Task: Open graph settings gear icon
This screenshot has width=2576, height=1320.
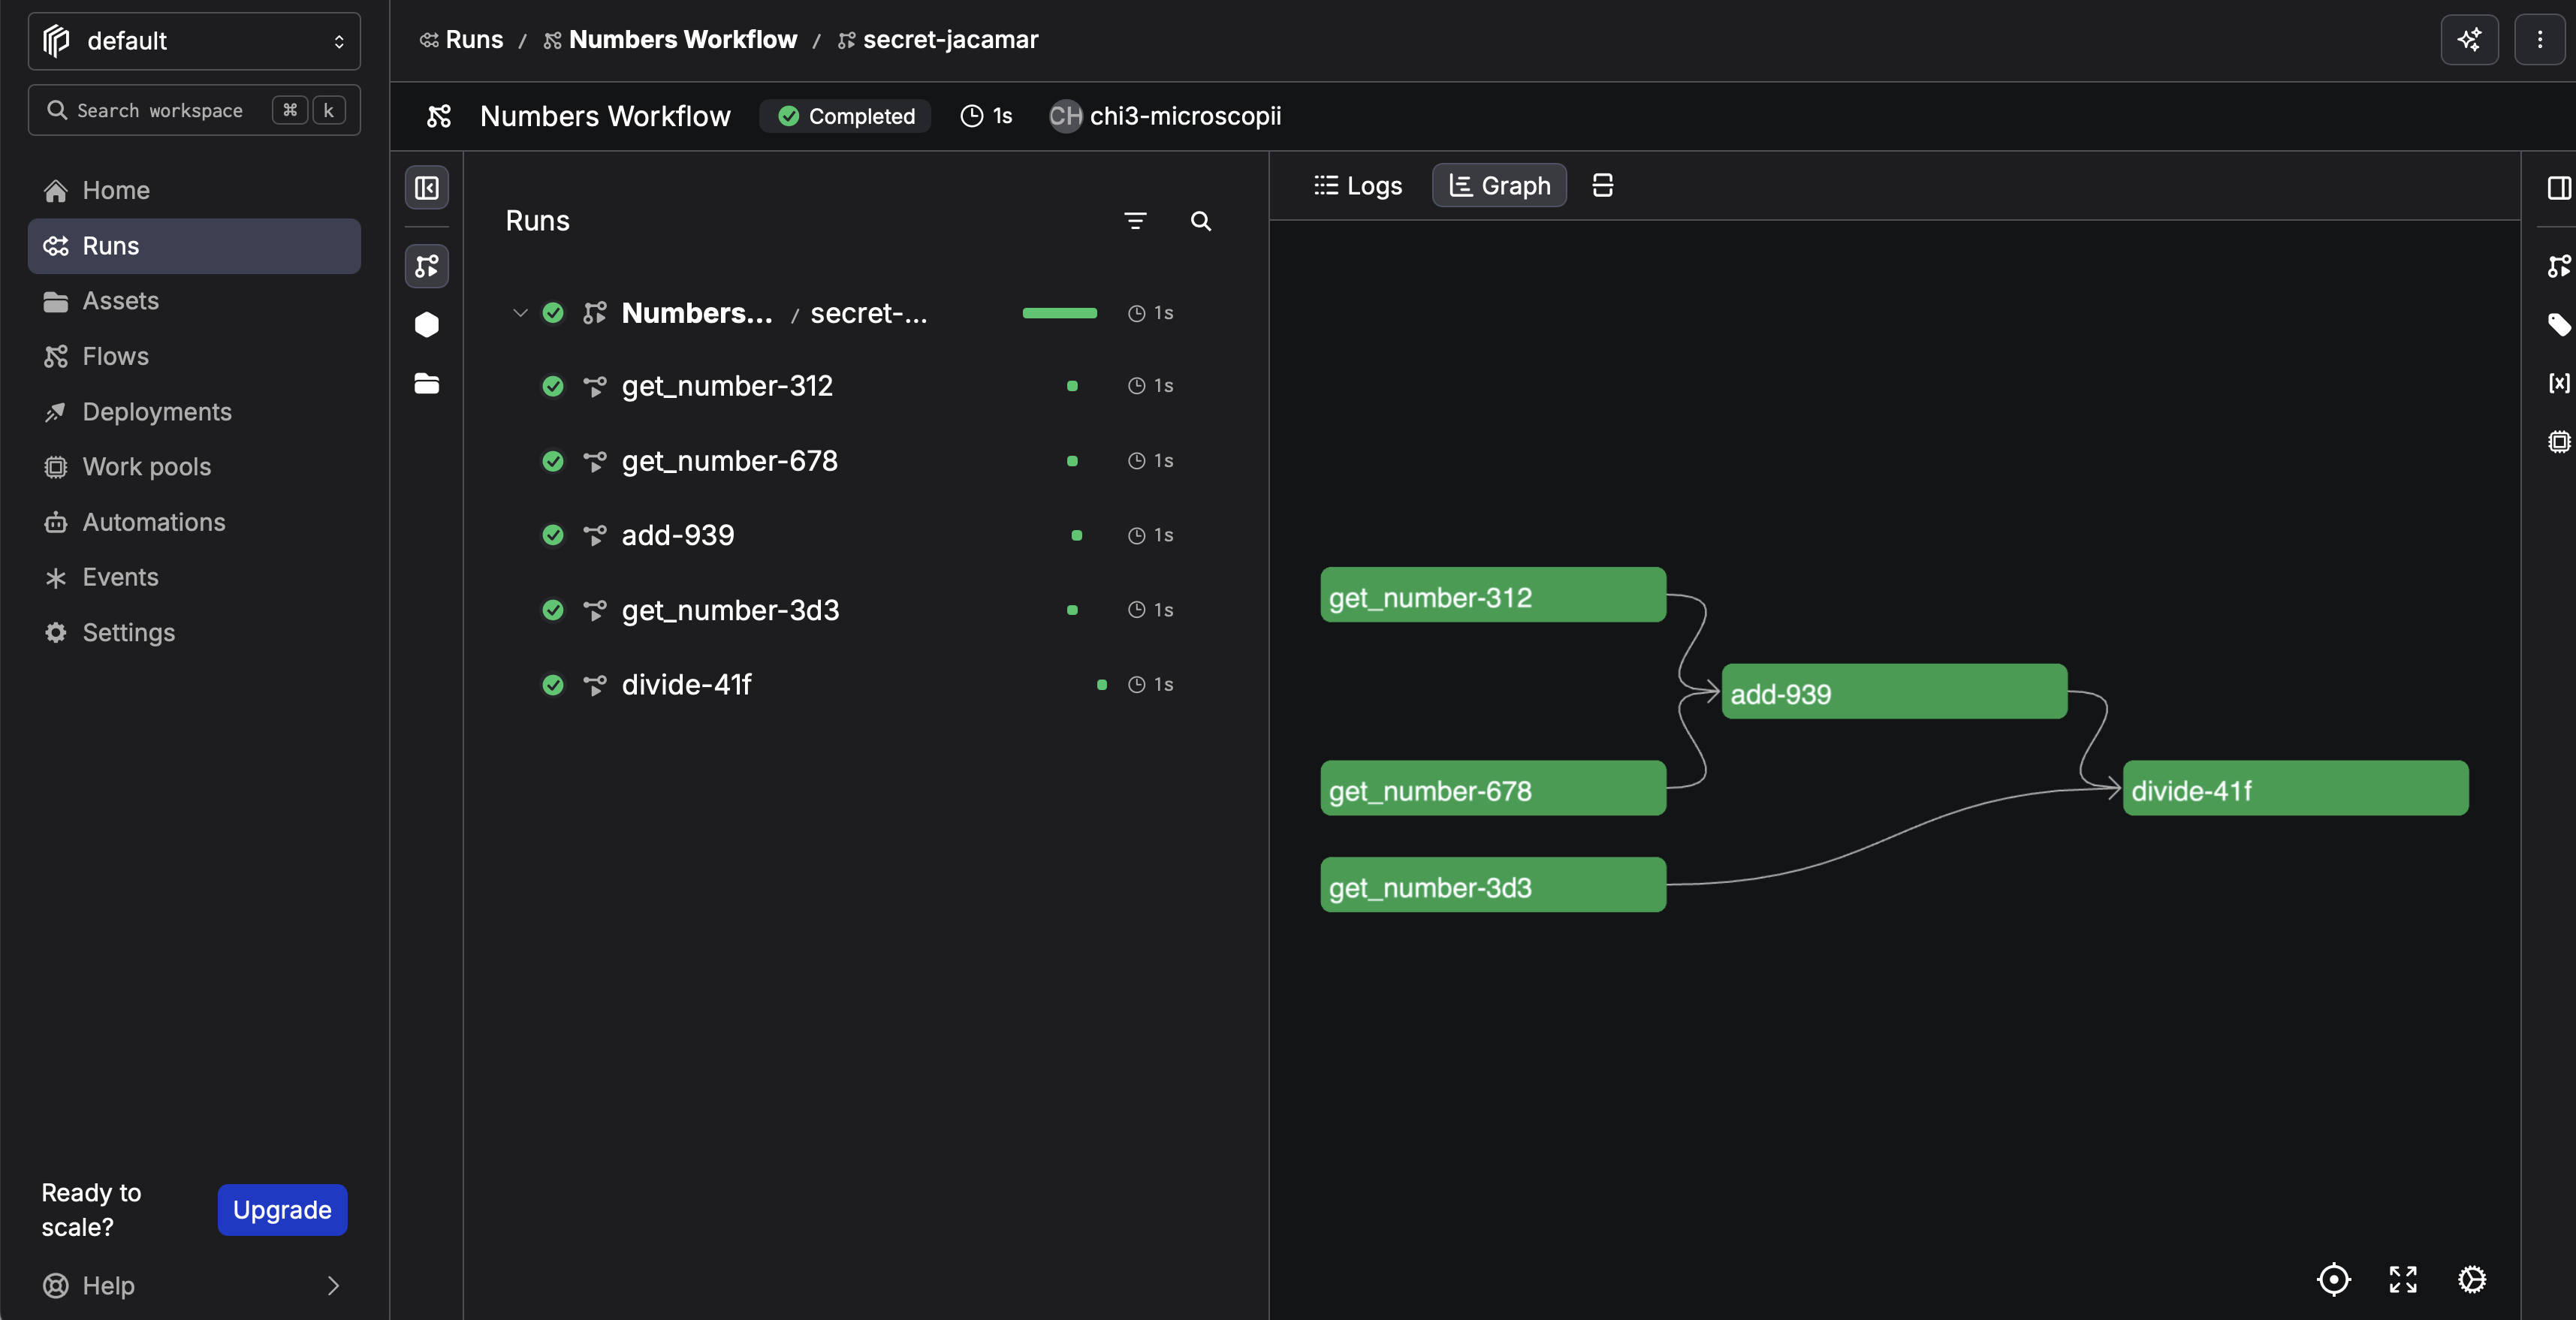Action: (x=2472, y=1279)
